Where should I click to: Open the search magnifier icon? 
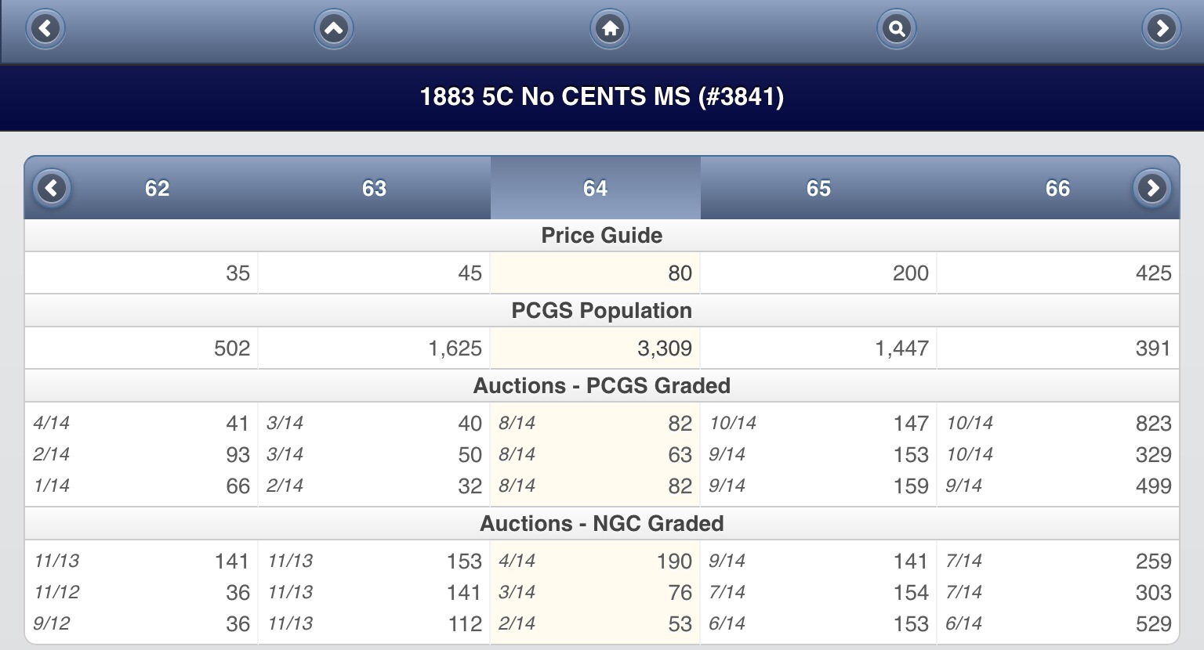pos(896,29)
